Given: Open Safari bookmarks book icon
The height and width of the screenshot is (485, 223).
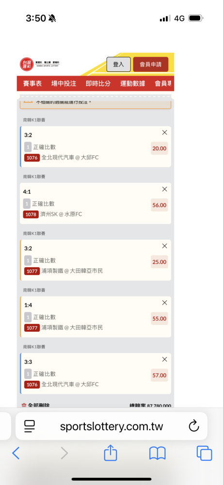Looking at the screenshot, I should pos(158,454).
